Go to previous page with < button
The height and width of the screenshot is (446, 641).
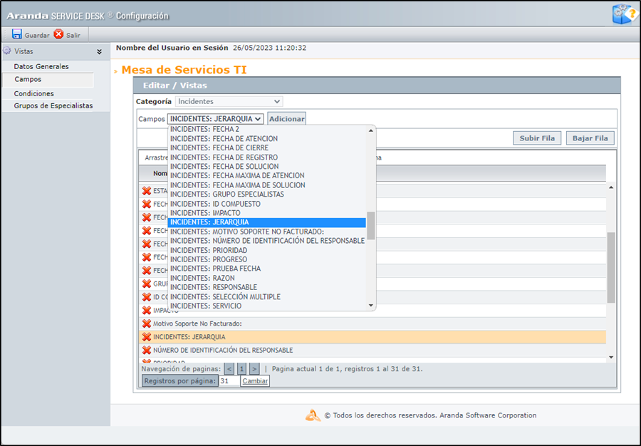(x=229, y=369)
